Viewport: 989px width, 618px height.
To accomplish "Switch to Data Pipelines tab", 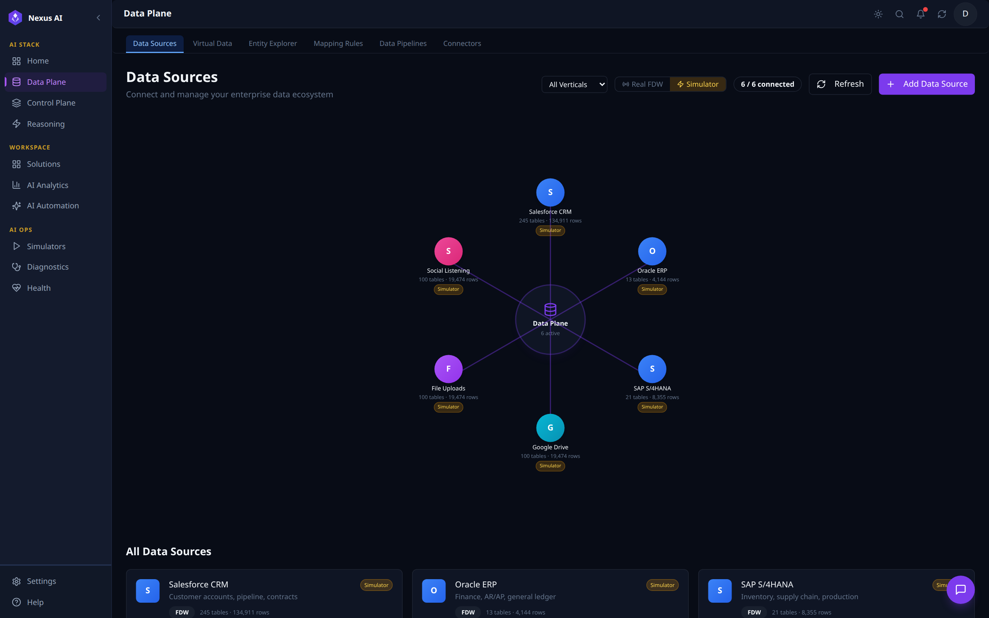I will pos(403,43).
